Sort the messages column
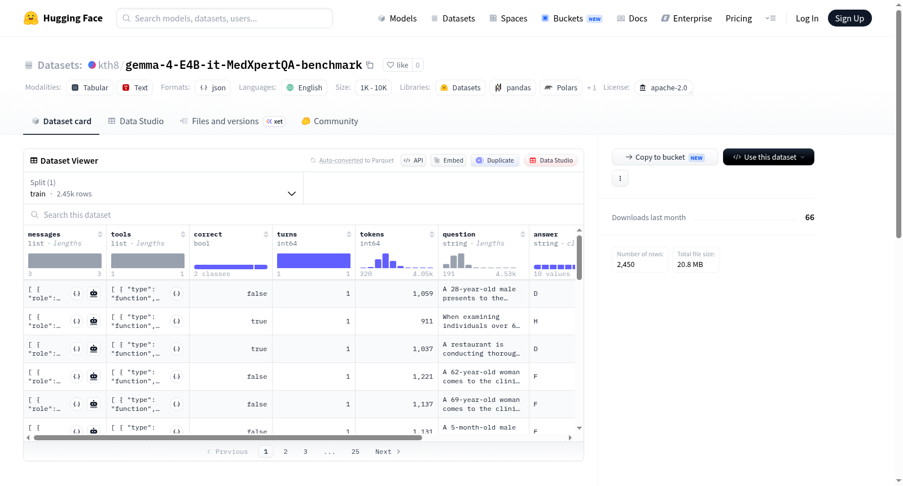Image resolution: width=903 pixels, height=486 pixels. (100, 234)
